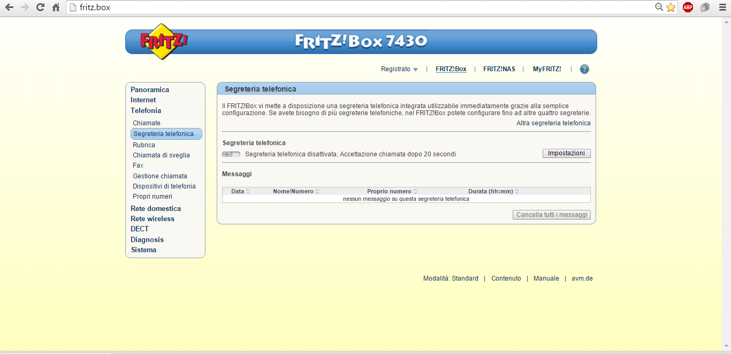Select Chiamate in the Telefonia submenu
The image size is (731, 354).
[x=147, y=123]
